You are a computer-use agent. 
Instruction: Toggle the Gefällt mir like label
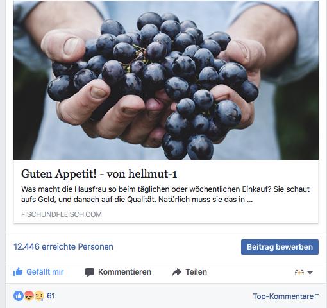pos(45,272)
